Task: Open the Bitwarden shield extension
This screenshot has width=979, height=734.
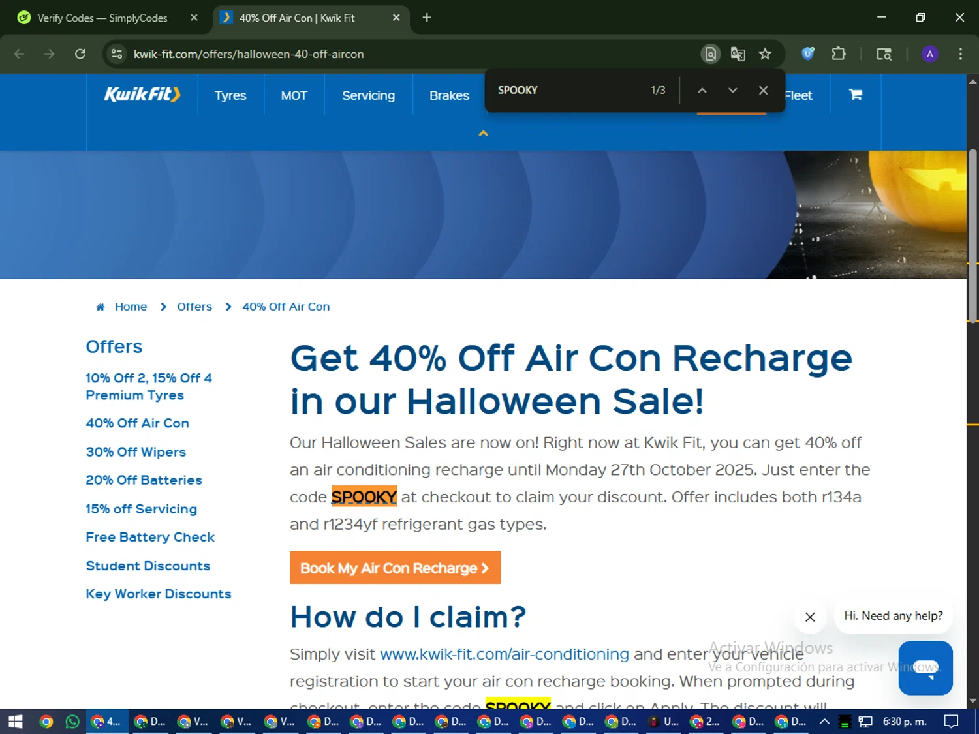Action: tap(808, 54)
